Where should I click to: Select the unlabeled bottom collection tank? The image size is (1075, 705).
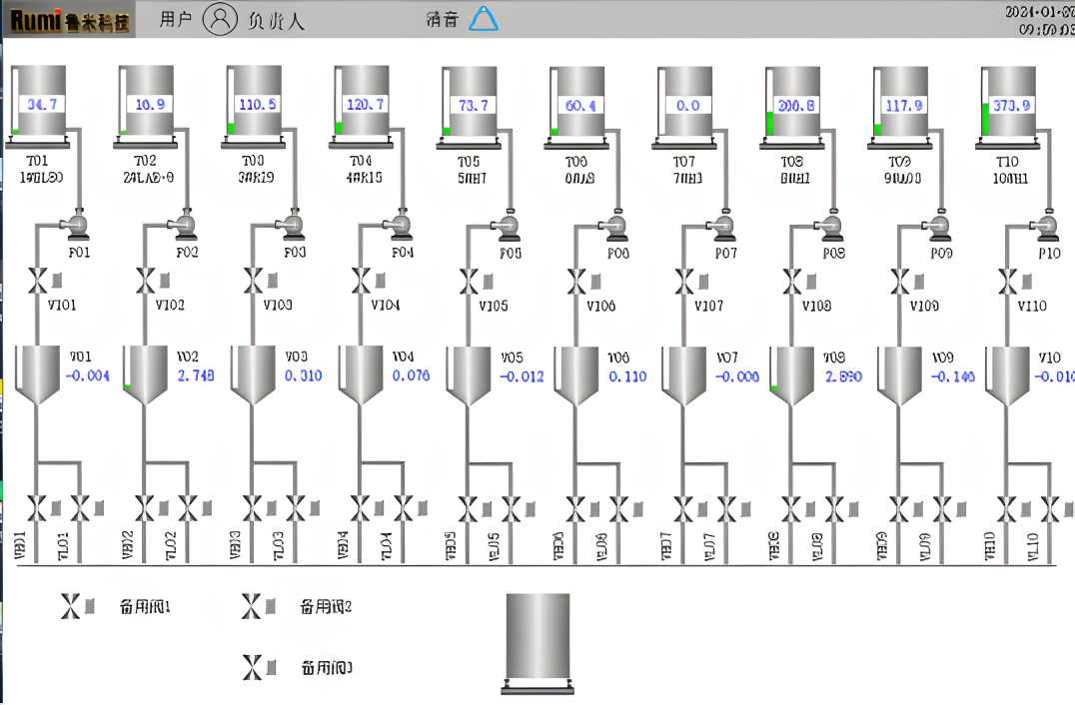tap(537, 639)
